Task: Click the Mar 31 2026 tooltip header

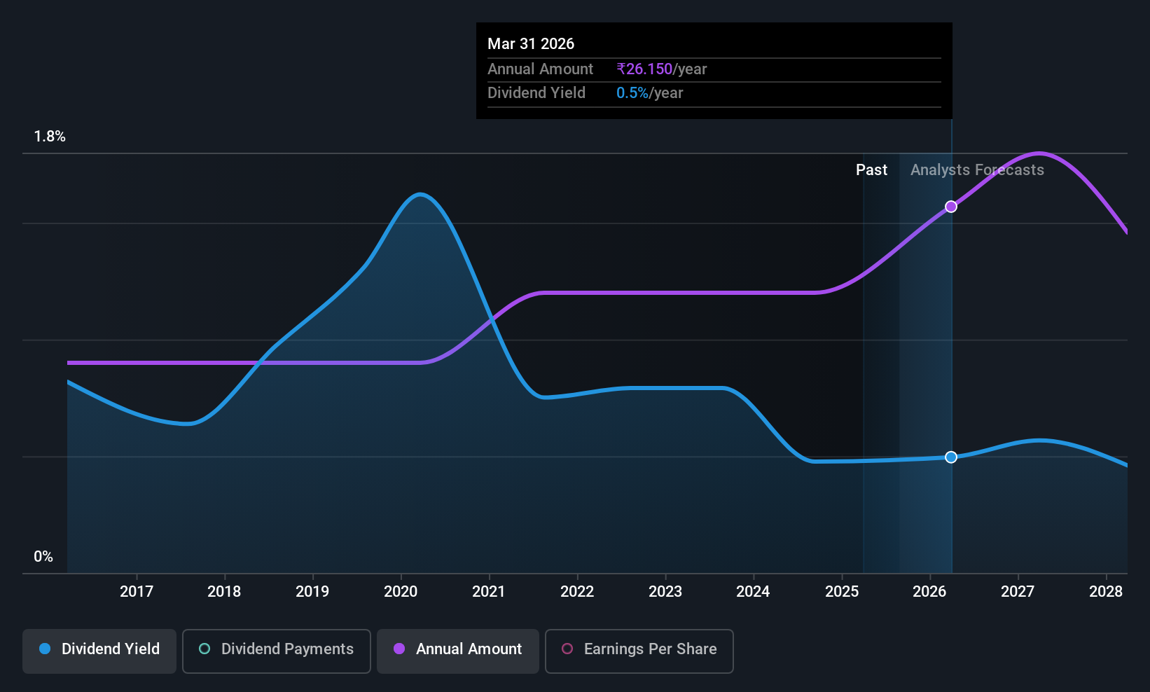Action: 531,44
